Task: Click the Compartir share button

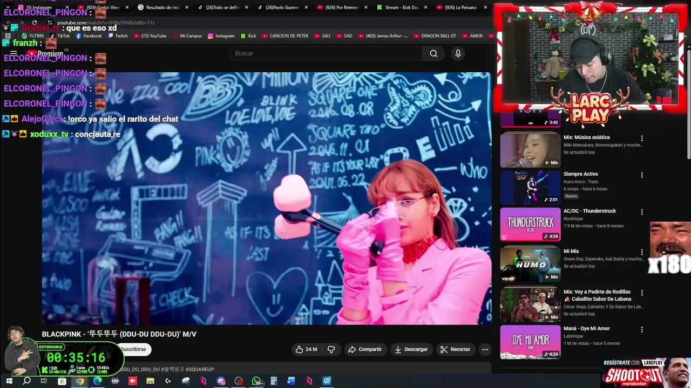Action: coord(365,349)
